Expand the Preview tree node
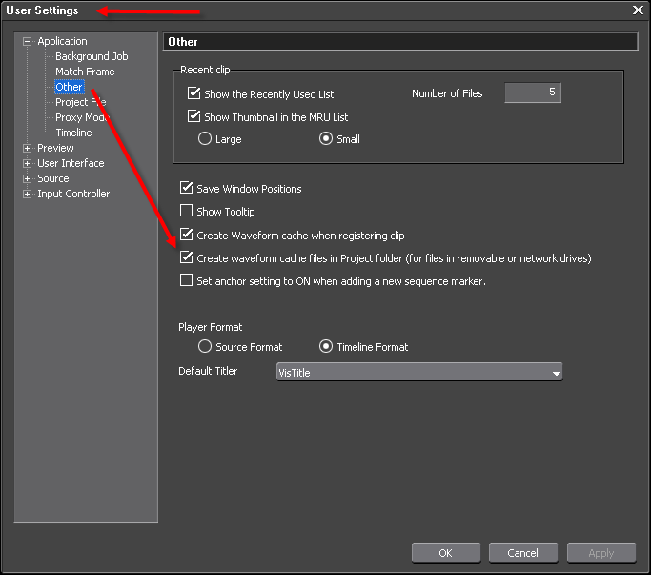Viewport: 651px width, 575px height. point(28,148)
